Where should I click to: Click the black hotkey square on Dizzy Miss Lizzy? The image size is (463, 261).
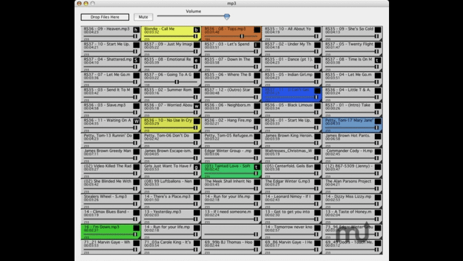[378, 198]
